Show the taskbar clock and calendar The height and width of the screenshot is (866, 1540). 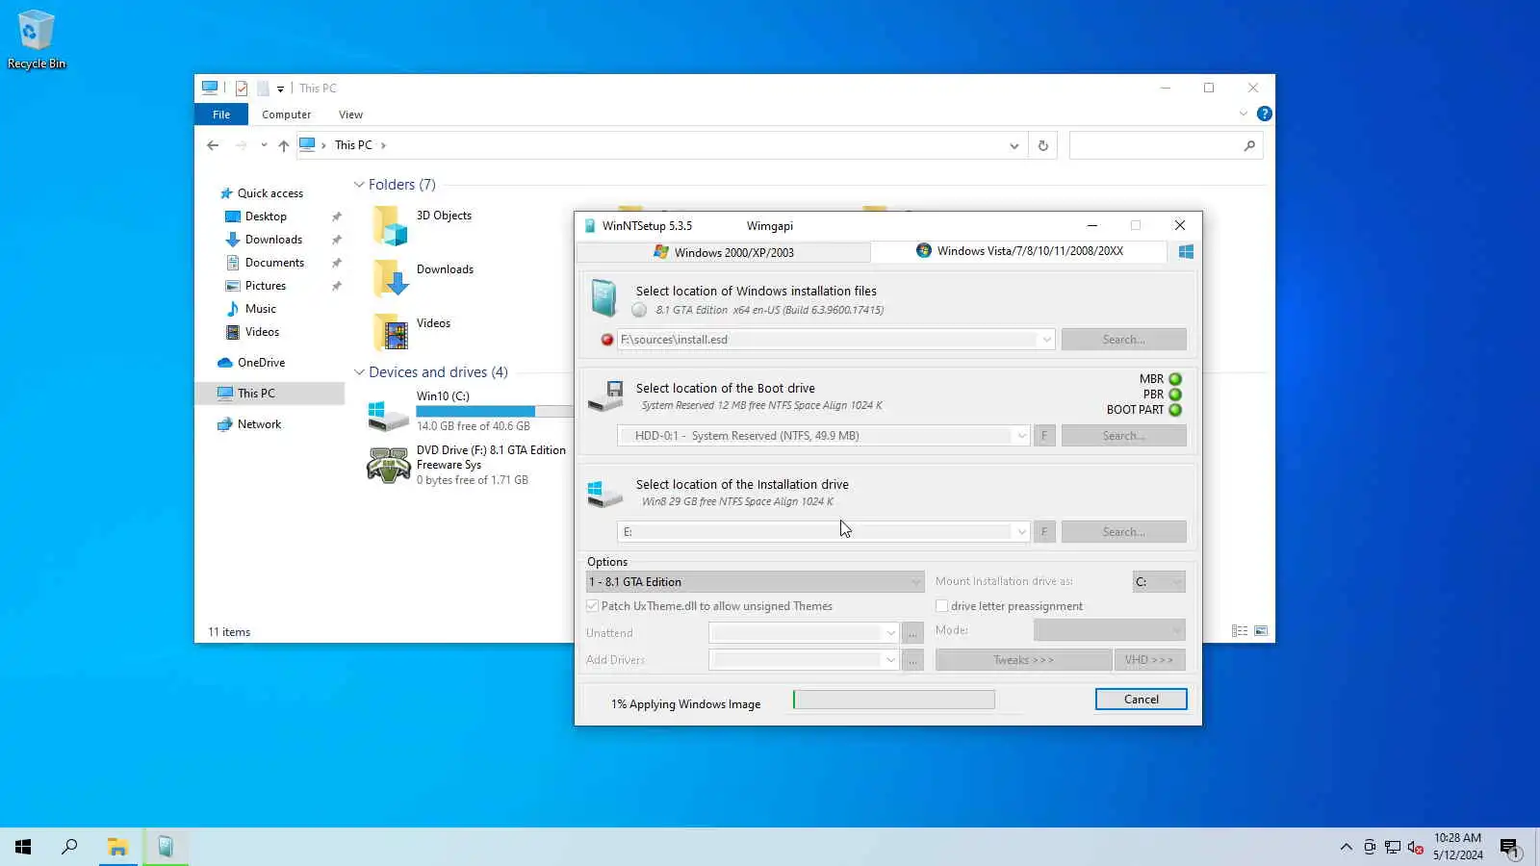point(1457,847)
